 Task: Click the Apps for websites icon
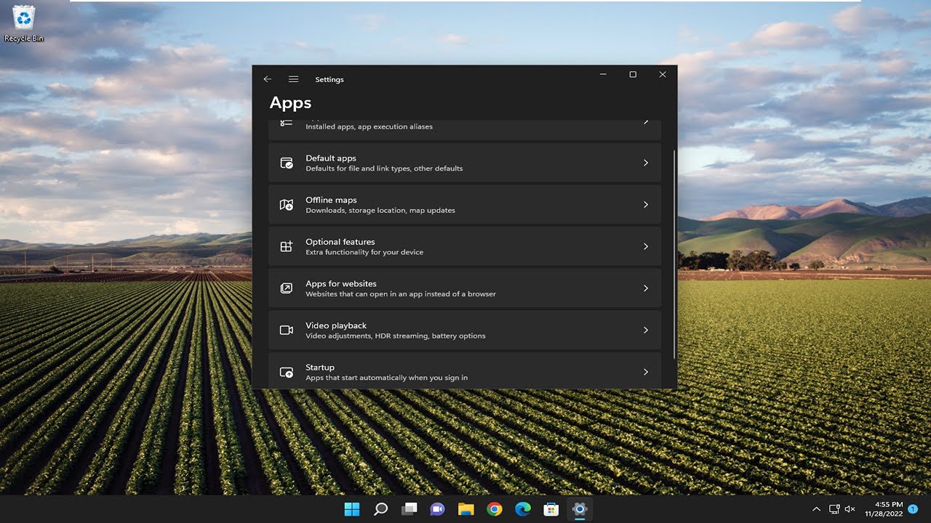coord(287,288)
